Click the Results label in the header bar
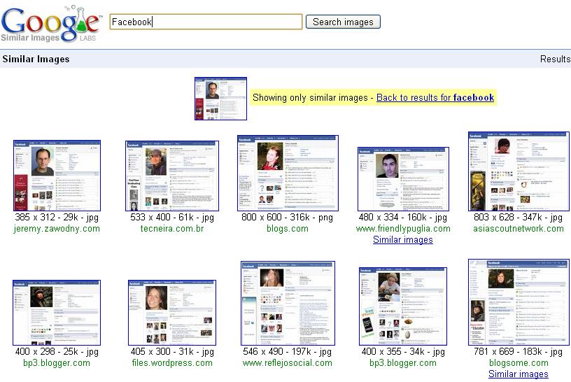Image resolution: width=571 pixels, height=382 pixels. coord(556,59)
